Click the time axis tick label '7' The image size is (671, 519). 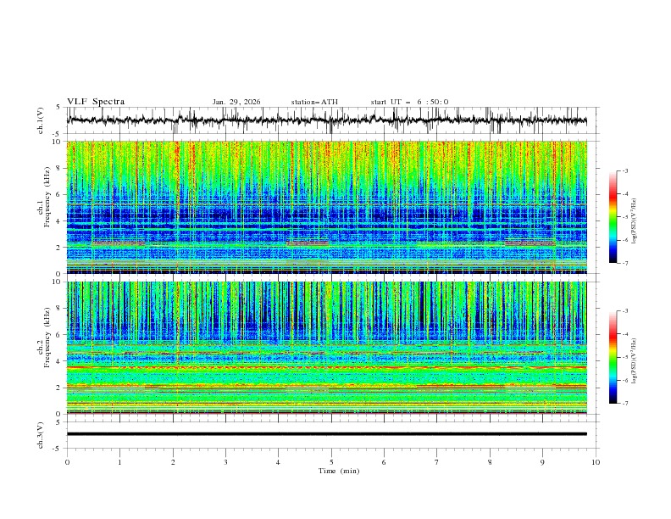[x=437, y=462]
